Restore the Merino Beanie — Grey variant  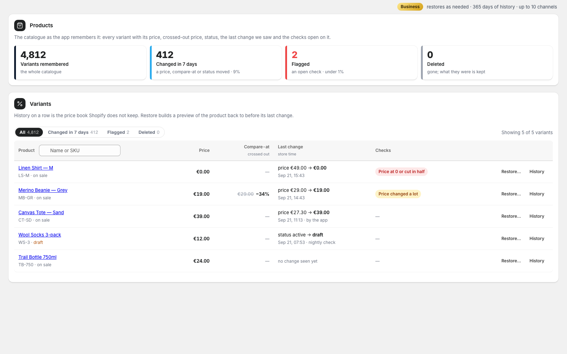tap(511, 194)
